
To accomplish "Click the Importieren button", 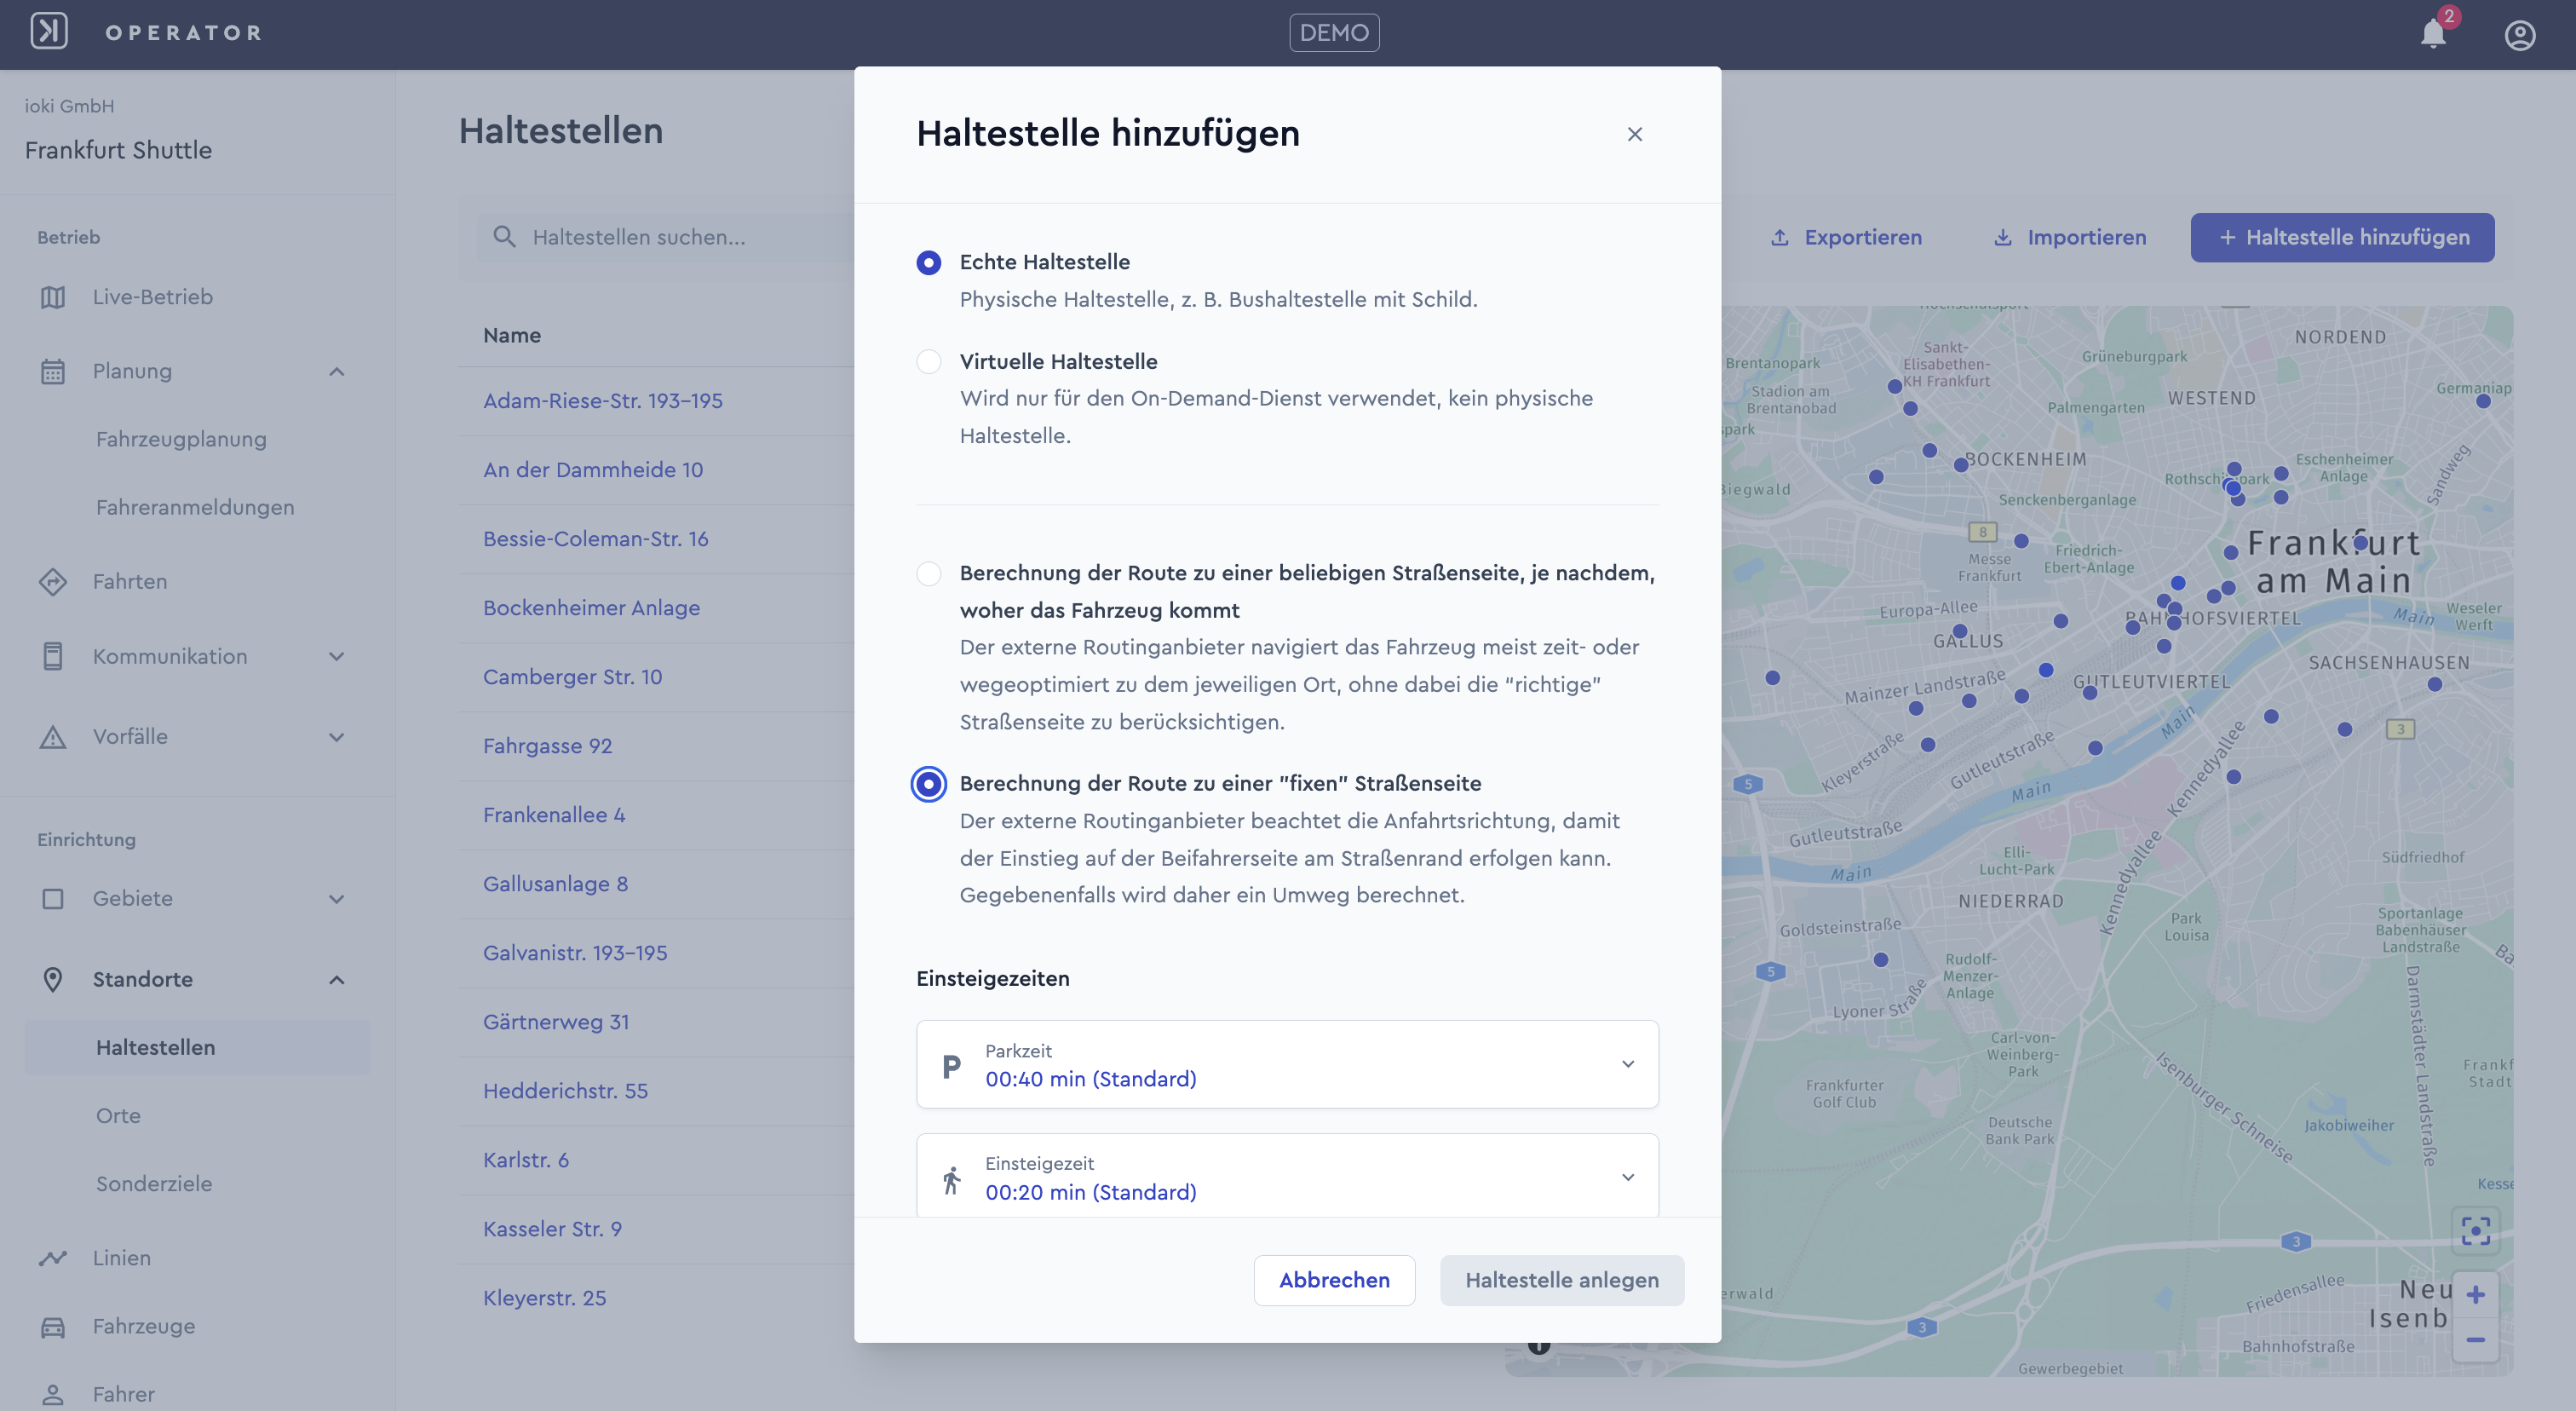I will point(2070,237).
